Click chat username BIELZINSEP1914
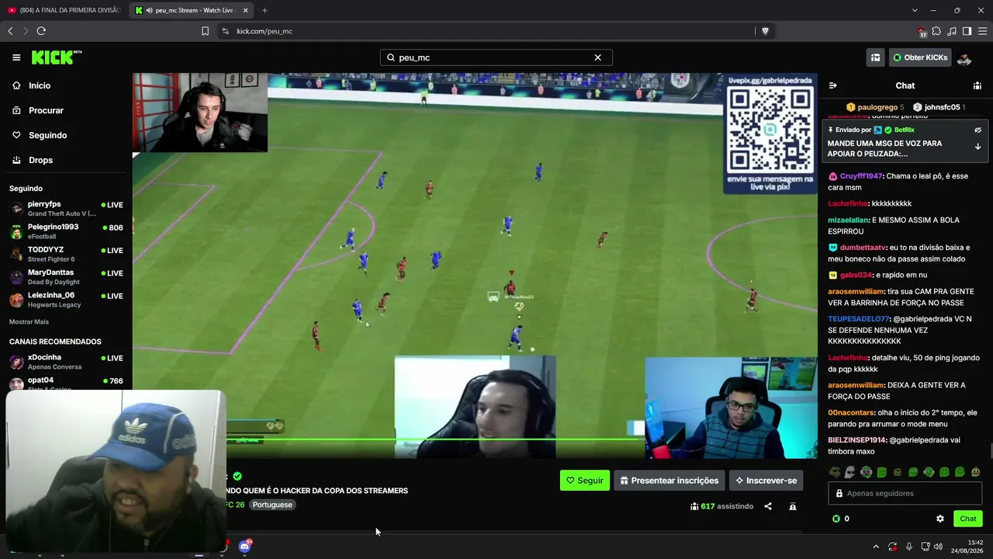Image resolution: width=993 pixels, height=559 pixels. (857, 440)
